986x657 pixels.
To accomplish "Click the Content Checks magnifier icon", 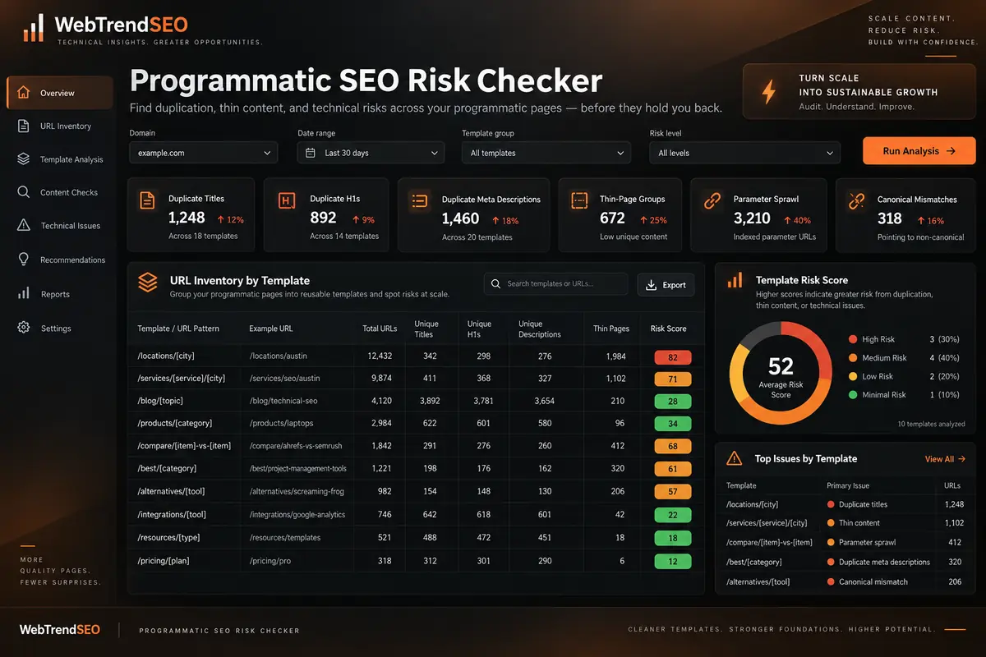I will tap(24, 192).
